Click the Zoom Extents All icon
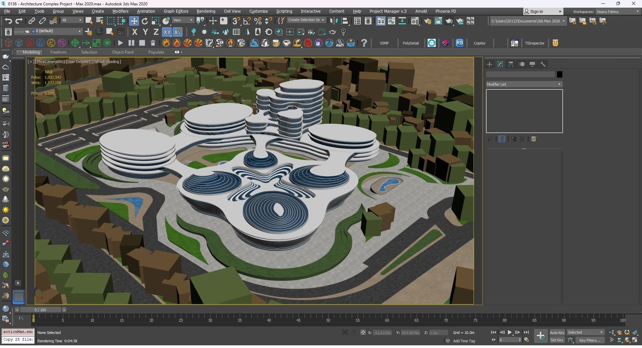 point(635,332)
